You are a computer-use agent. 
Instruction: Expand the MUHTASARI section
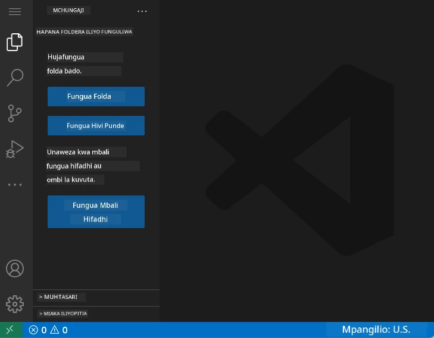96,297
